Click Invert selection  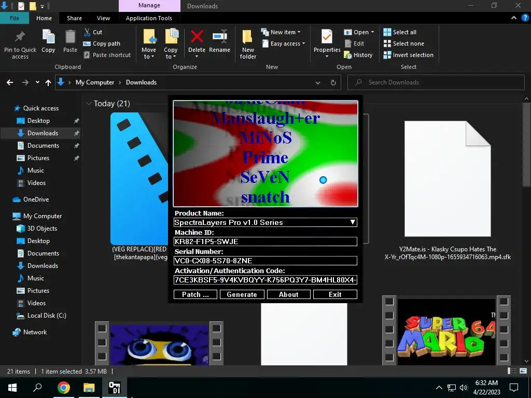pyautogui.click(x=408, y=55)
